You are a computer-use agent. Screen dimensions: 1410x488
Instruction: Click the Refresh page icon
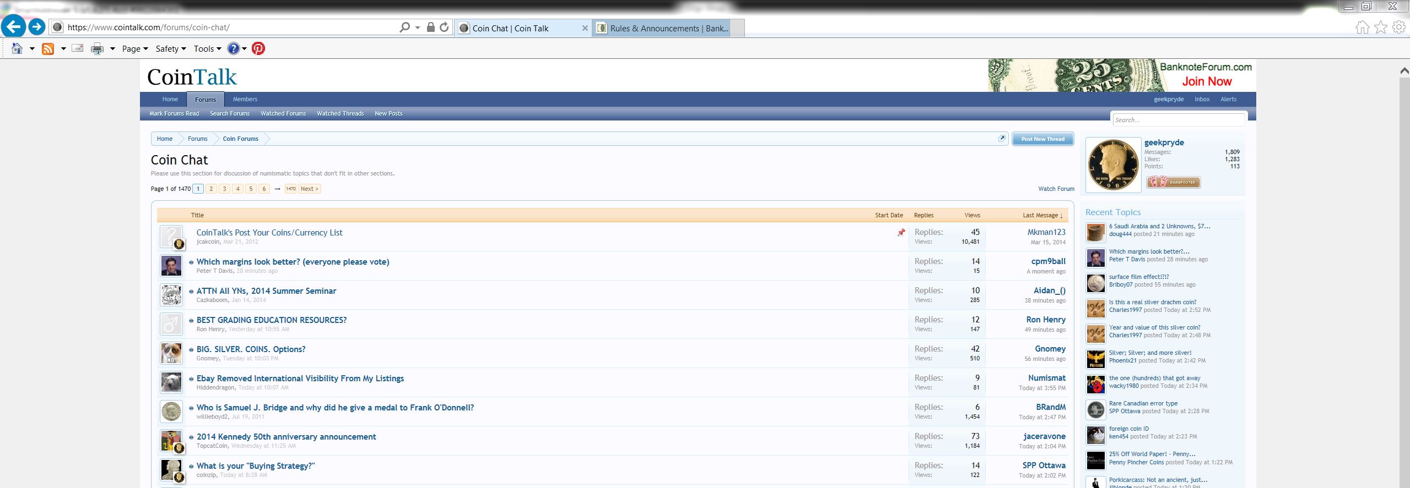pyautogui.click(x=444, y=27)
